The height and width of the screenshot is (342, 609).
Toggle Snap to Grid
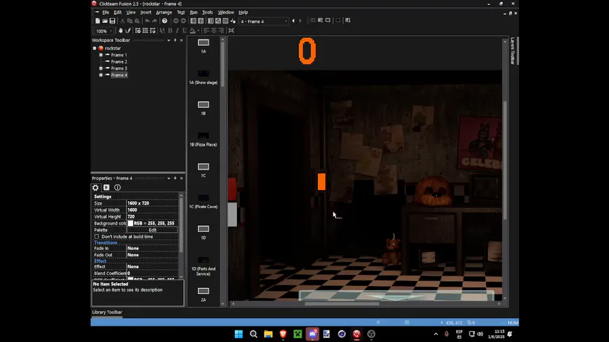(x=153, y=30)
